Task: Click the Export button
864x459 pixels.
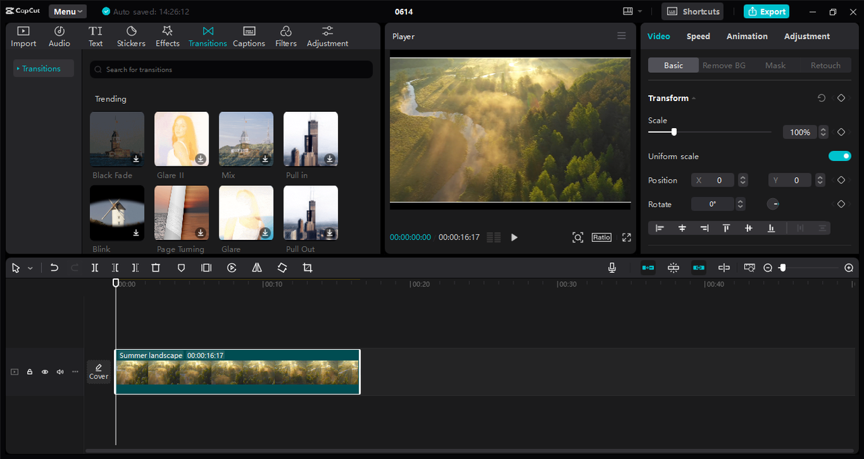Action: coord(766,11)
